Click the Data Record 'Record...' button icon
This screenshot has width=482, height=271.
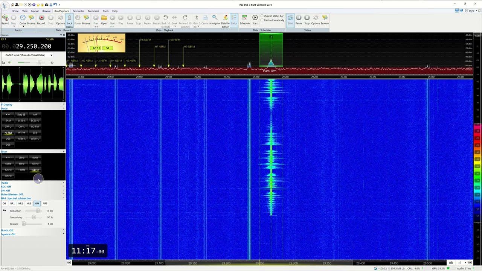pyautogui.click(x=41, y=18)
